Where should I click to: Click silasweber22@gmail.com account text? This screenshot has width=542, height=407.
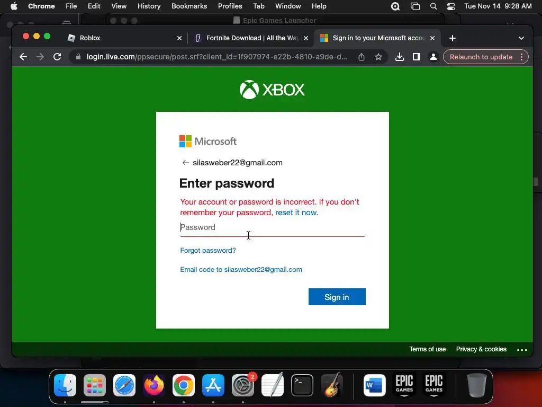tap(238, 163)
